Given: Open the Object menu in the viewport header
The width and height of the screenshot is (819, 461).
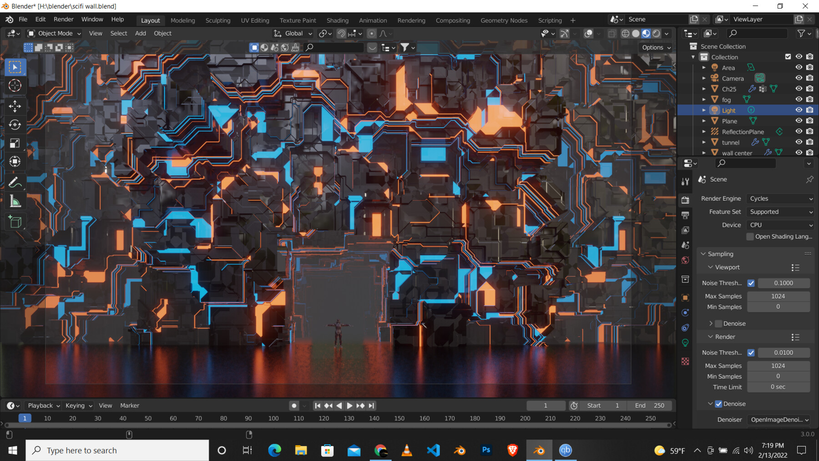Looking at the screenshot, I should tap(162, 33).
